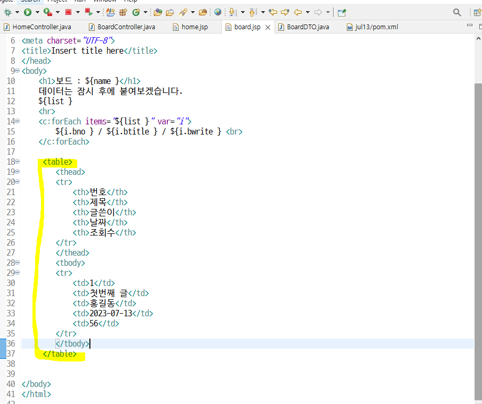Viewport: 482px width, 404px height.
Task: Click the text '<td>2023-07-13</td>'
Action: pyautogui.click(x=113, y=314)
